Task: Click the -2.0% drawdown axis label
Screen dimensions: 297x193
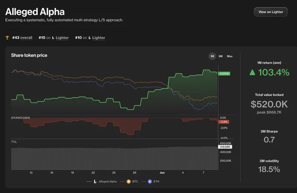Action: click(x=224, y=128)
